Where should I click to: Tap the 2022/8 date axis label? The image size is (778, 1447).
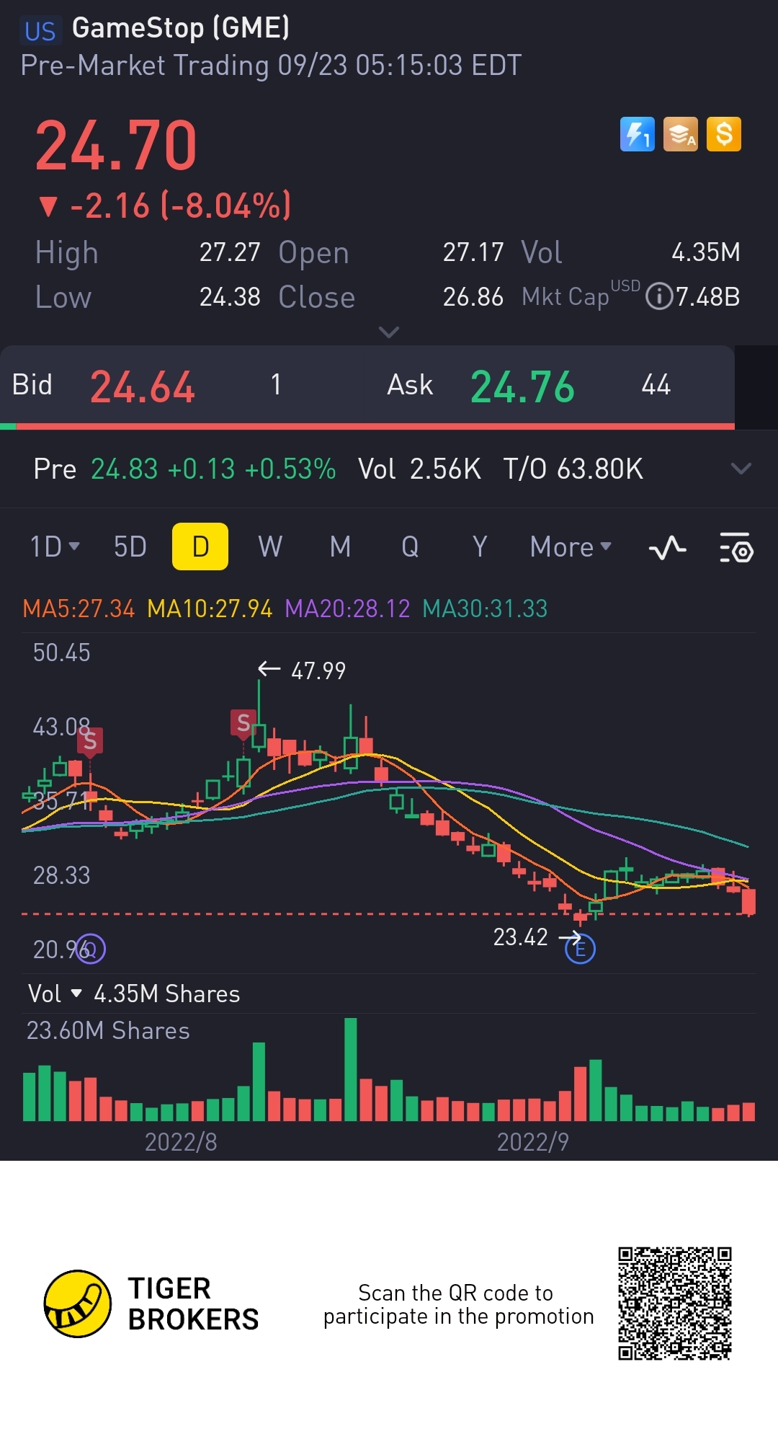181,1141
